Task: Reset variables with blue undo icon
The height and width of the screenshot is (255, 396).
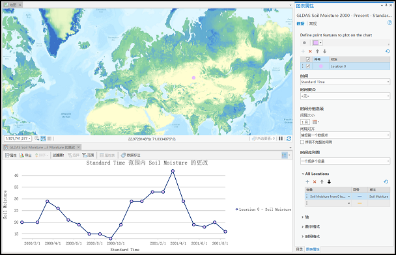Action: (x=386, y=181)
